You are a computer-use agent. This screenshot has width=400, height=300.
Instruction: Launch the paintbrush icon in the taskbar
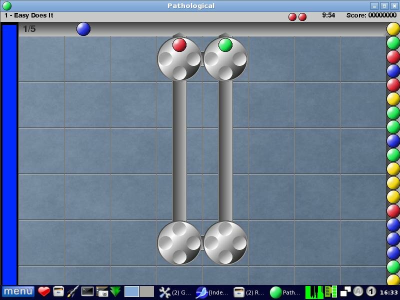tap(73, 292)
